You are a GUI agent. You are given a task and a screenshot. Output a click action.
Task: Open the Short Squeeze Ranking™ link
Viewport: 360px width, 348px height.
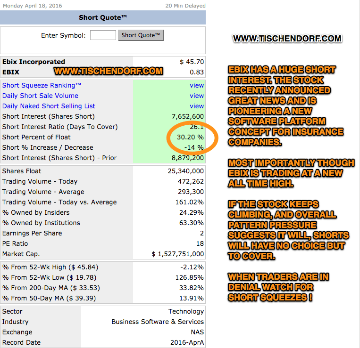point(42,85)
